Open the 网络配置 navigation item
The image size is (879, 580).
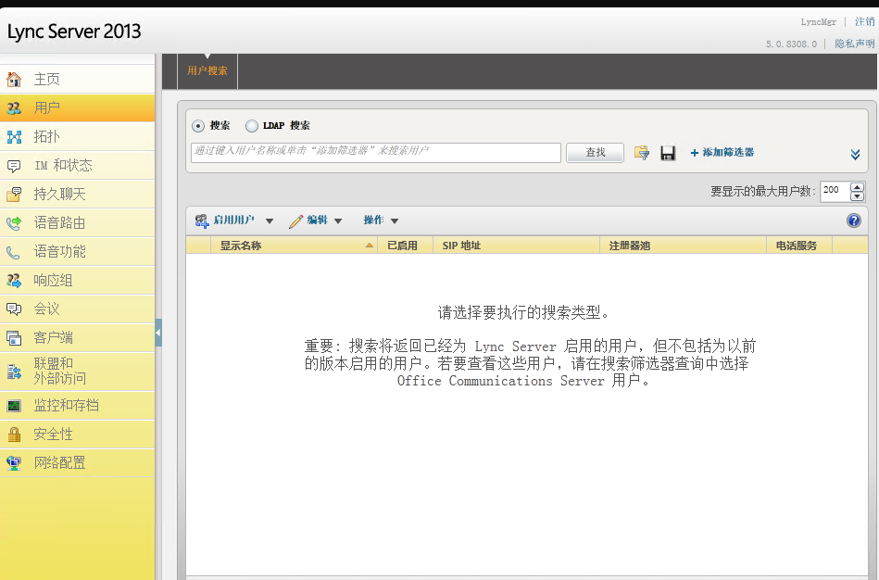78,462
